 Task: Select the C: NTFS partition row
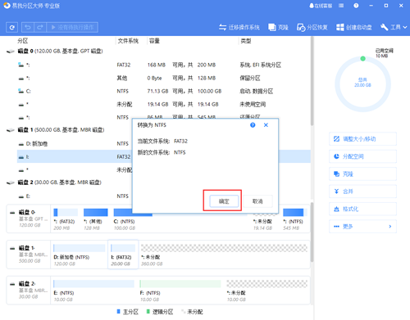pos(163,91)
